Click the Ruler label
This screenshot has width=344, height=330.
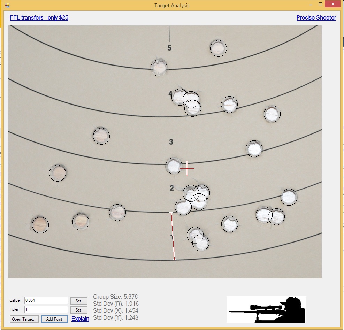pos(14,309)
